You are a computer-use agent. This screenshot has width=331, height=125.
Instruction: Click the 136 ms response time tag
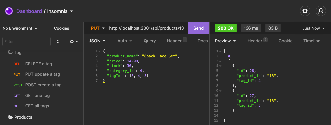[251, 28]
